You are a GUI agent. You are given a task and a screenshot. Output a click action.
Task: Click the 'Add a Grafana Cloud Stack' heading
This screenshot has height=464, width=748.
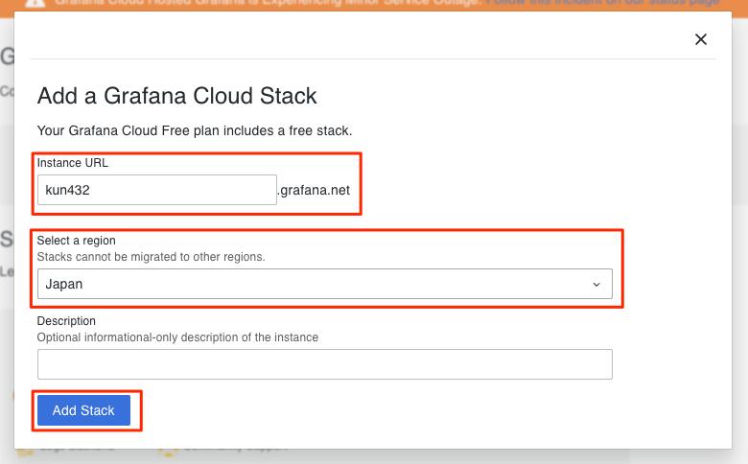coord(177,95)
